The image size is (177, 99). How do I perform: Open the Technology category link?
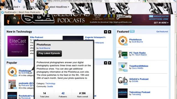[x=50, y=84]
